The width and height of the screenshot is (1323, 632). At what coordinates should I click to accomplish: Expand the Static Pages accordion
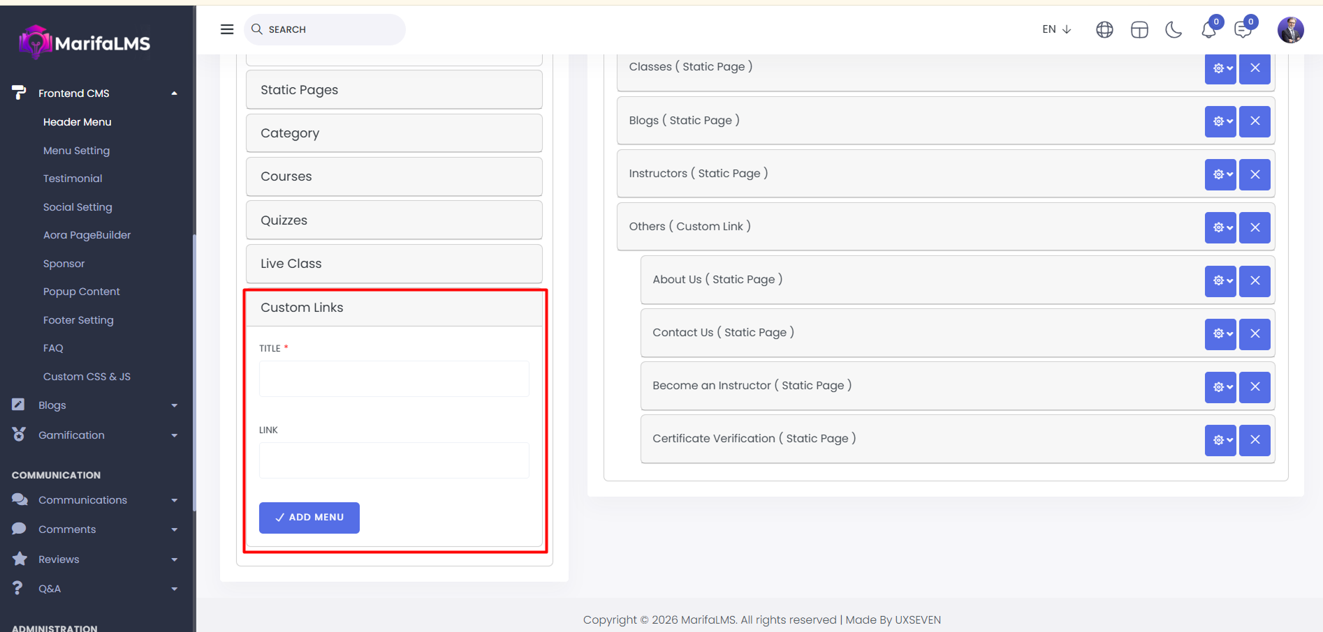[394, 90]
